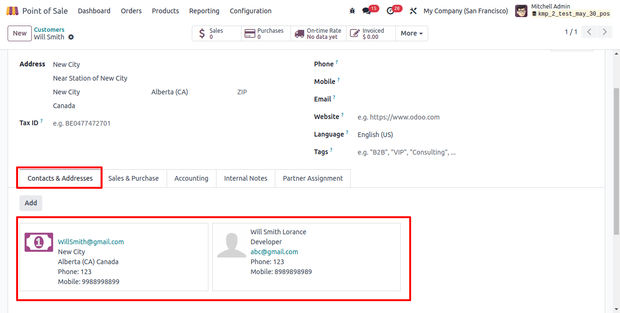Viewport: 620px width, 313px height.
Task: Click the credit card Purchases stat button
Action: 266,33
